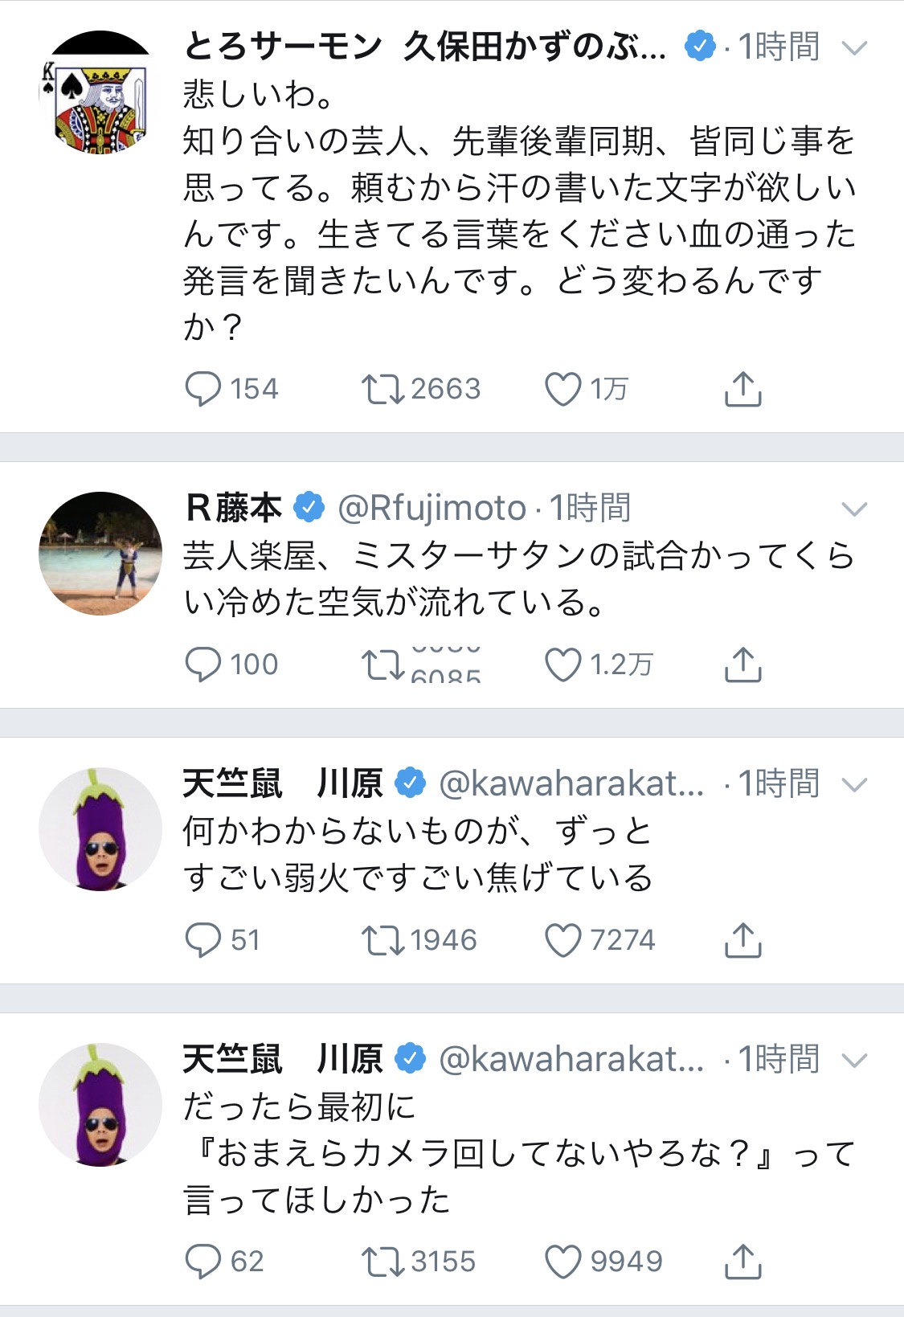Open the R藤本 beach photo avatar
The width and height of the screenshot is (904, 1317).
click(100, 554)
